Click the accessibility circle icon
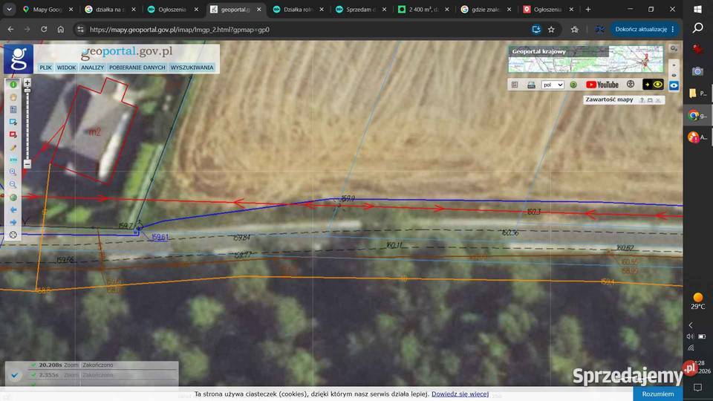This screenshot has width=713, height=401. click(631, 85)
